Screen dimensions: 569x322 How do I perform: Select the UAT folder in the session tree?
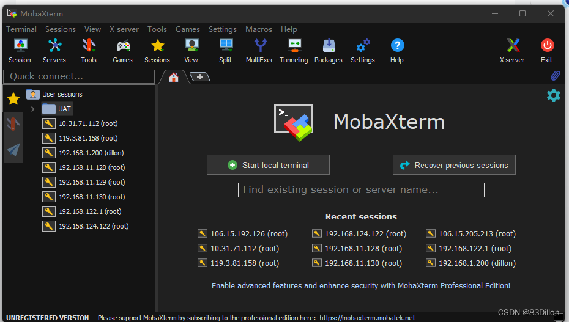tap(57, 109)
